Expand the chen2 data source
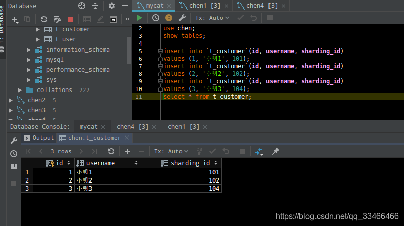The image size is (404, 226). coord(10,100)
